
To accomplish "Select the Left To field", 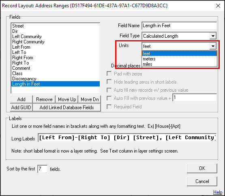I will point(56,52).
